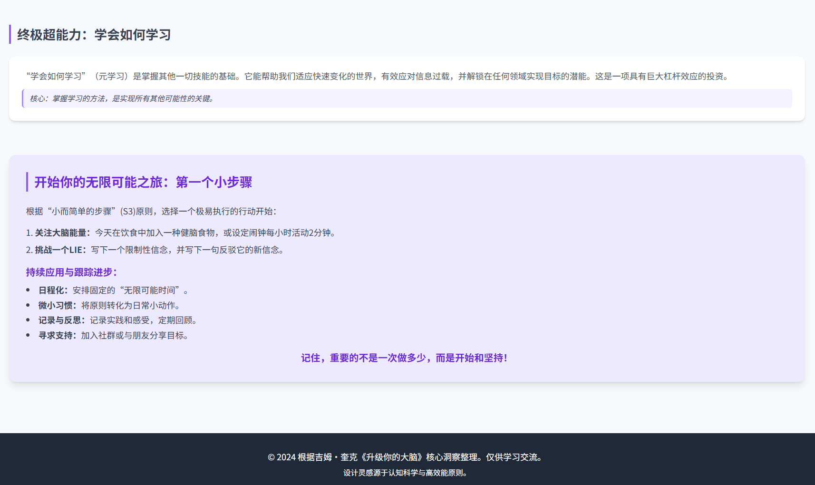Screen dimensions: 815x485
Task: Click the subheading 持续应用与跟踪进步
Action: pos(71,272)
